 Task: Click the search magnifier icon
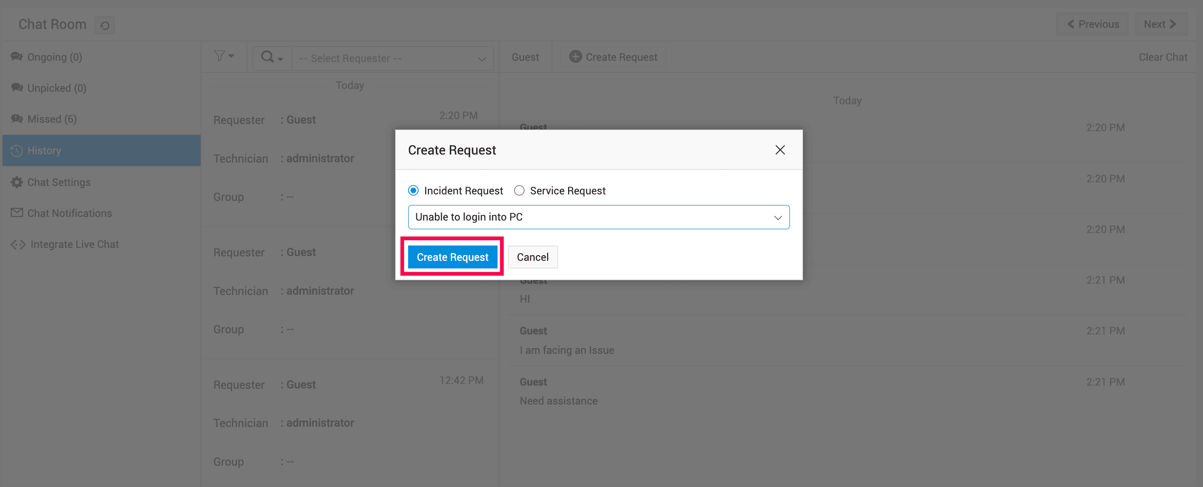[268, 57]
